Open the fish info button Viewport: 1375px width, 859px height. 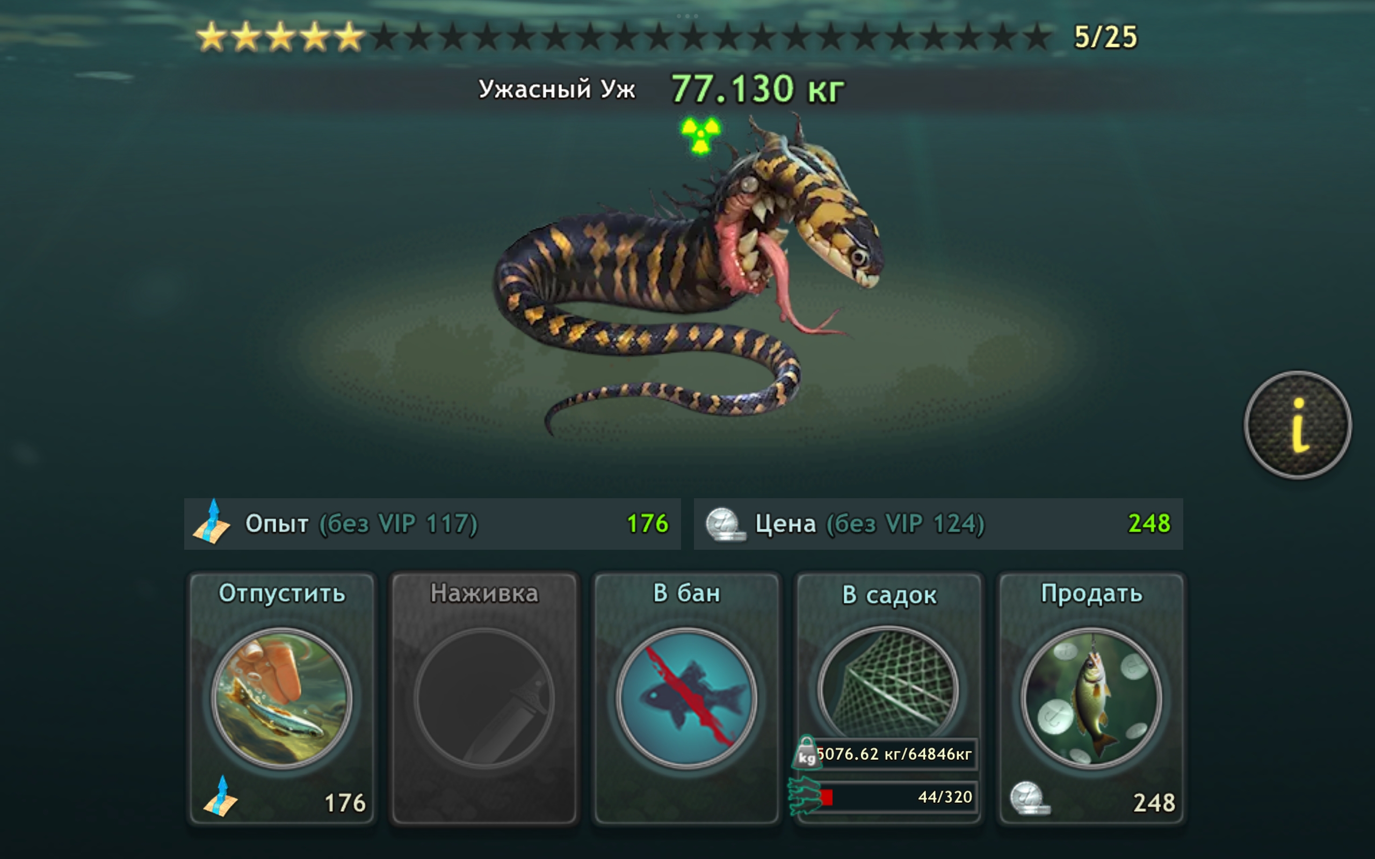coord(1297,425)
